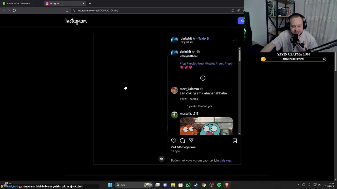Open mustafa._.718's profile picture
Screen dimensions: 337x189
[x=174, y=115]
